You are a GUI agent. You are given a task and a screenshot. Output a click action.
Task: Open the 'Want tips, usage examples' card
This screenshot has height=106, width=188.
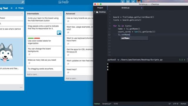(79, 30)
